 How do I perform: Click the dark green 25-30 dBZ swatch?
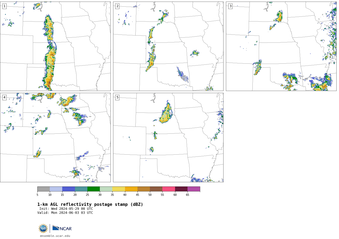pyautogui.click(x=93, y=189)
